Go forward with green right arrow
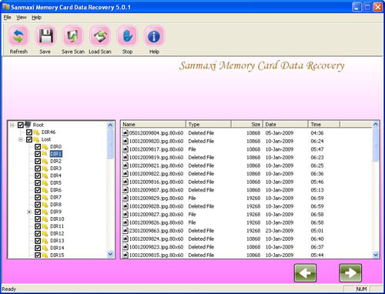The height and width of the screenshot is (294, 385). pyautogui.click(x=350, y=272)
